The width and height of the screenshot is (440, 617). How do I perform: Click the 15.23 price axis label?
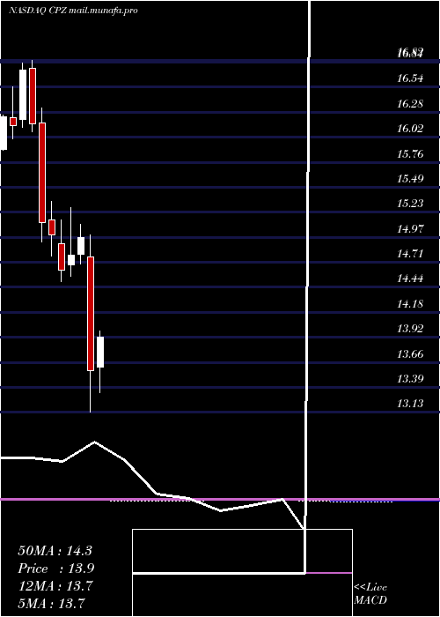tap(410, 203)
